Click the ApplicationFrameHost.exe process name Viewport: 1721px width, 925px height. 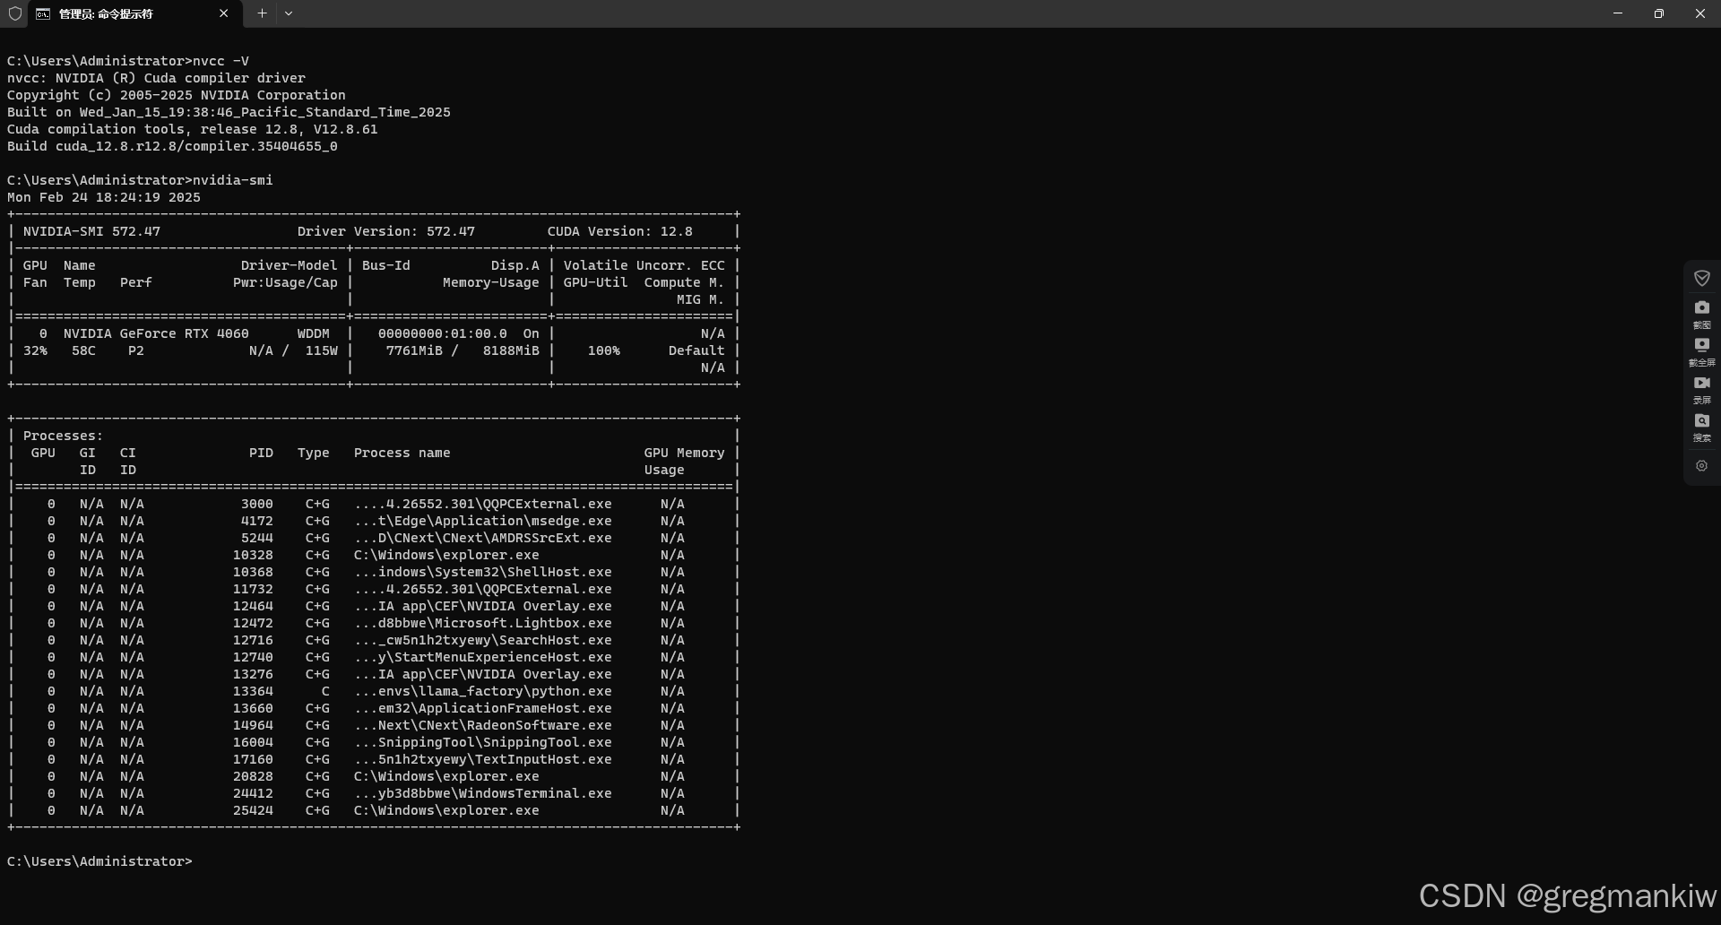click(483, 708)
